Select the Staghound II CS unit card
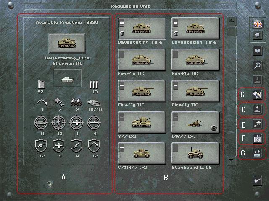This screenshot has height=201, width=269. click(x=195, y=153)
